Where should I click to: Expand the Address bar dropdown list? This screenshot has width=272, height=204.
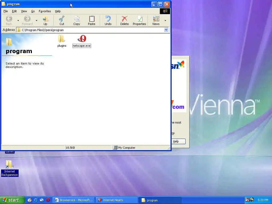[x=166, y=30]
